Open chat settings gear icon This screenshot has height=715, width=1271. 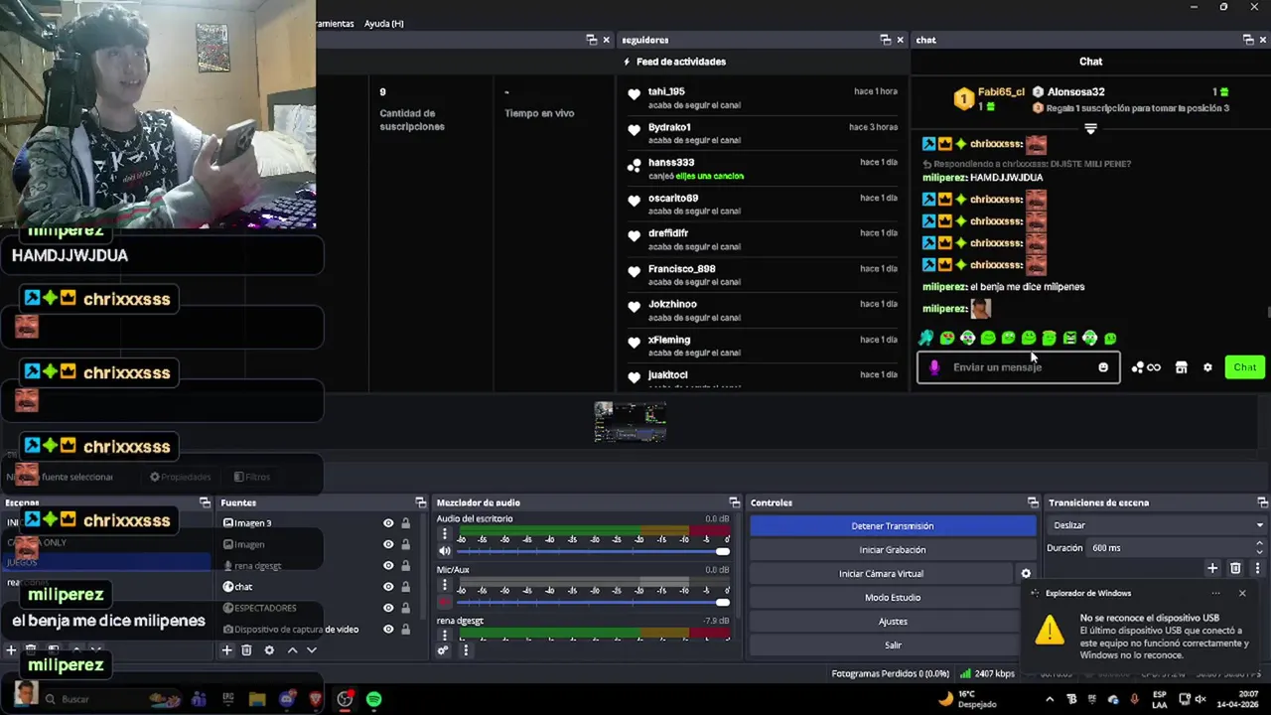tap(1207, 367)
